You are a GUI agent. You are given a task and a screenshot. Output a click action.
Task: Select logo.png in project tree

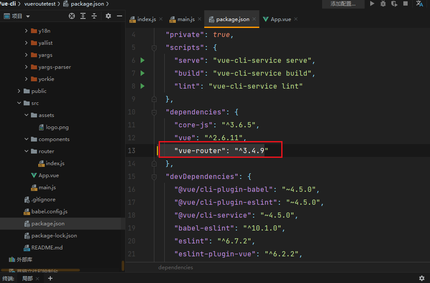(57, 127)
